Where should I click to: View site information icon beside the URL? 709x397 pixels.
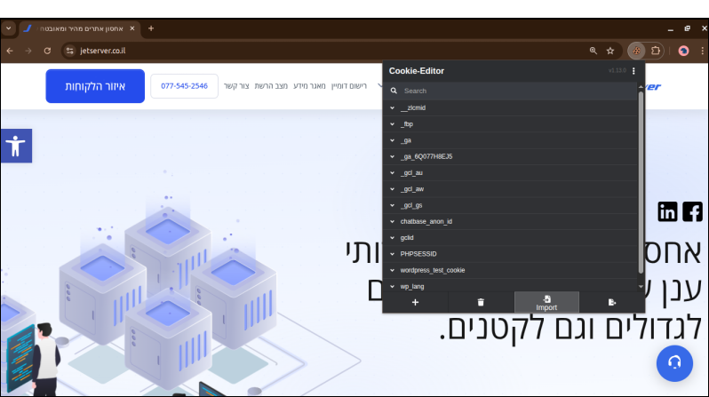point(69,51)
